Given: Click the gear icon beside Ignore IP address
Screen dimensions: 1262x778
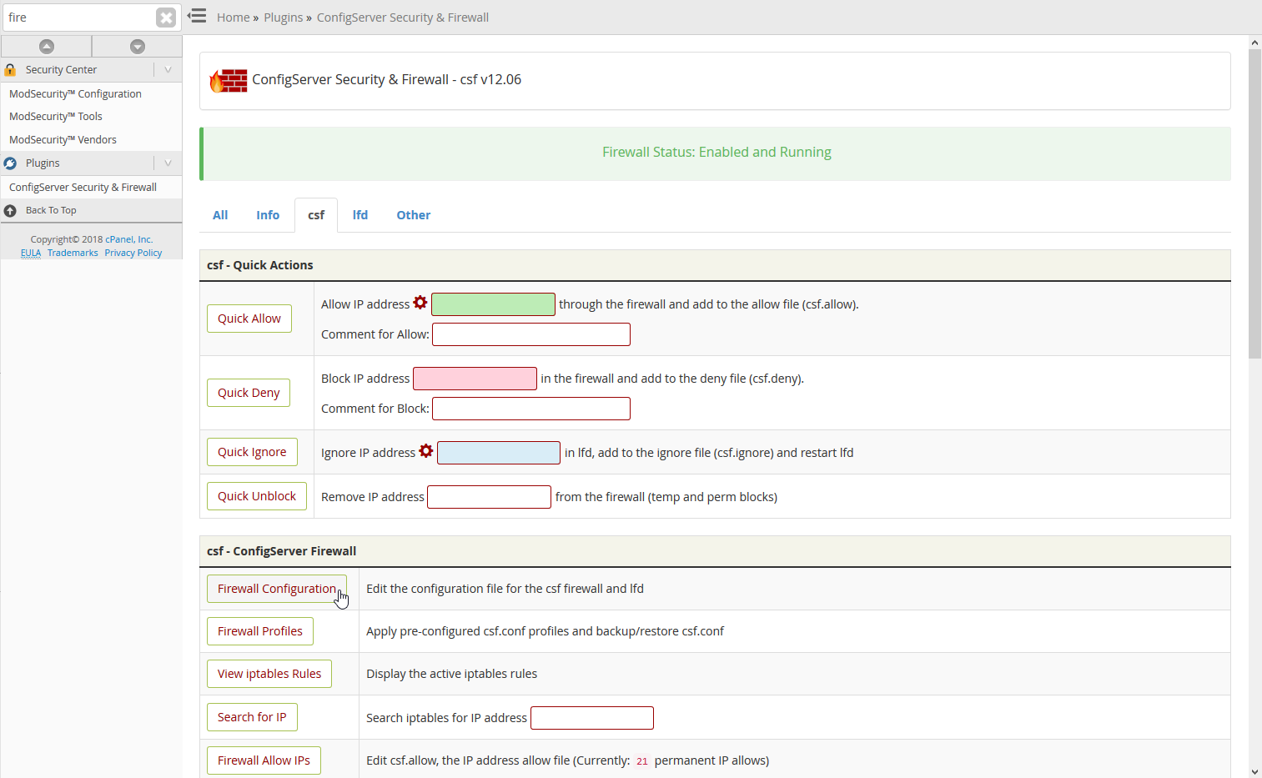Looking at the screenshot, I should (x=426, y=451).
